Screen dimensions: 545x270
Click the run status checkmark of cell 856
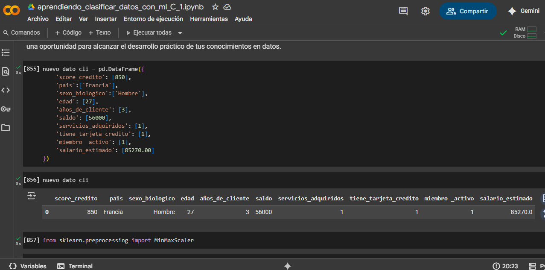click(x=18, y=179)
